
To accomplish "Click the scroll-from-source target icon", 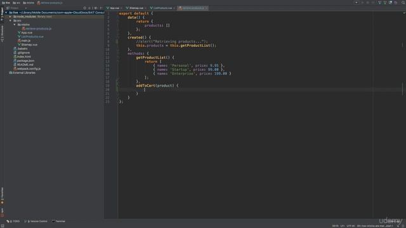I will tap(84, 8).
